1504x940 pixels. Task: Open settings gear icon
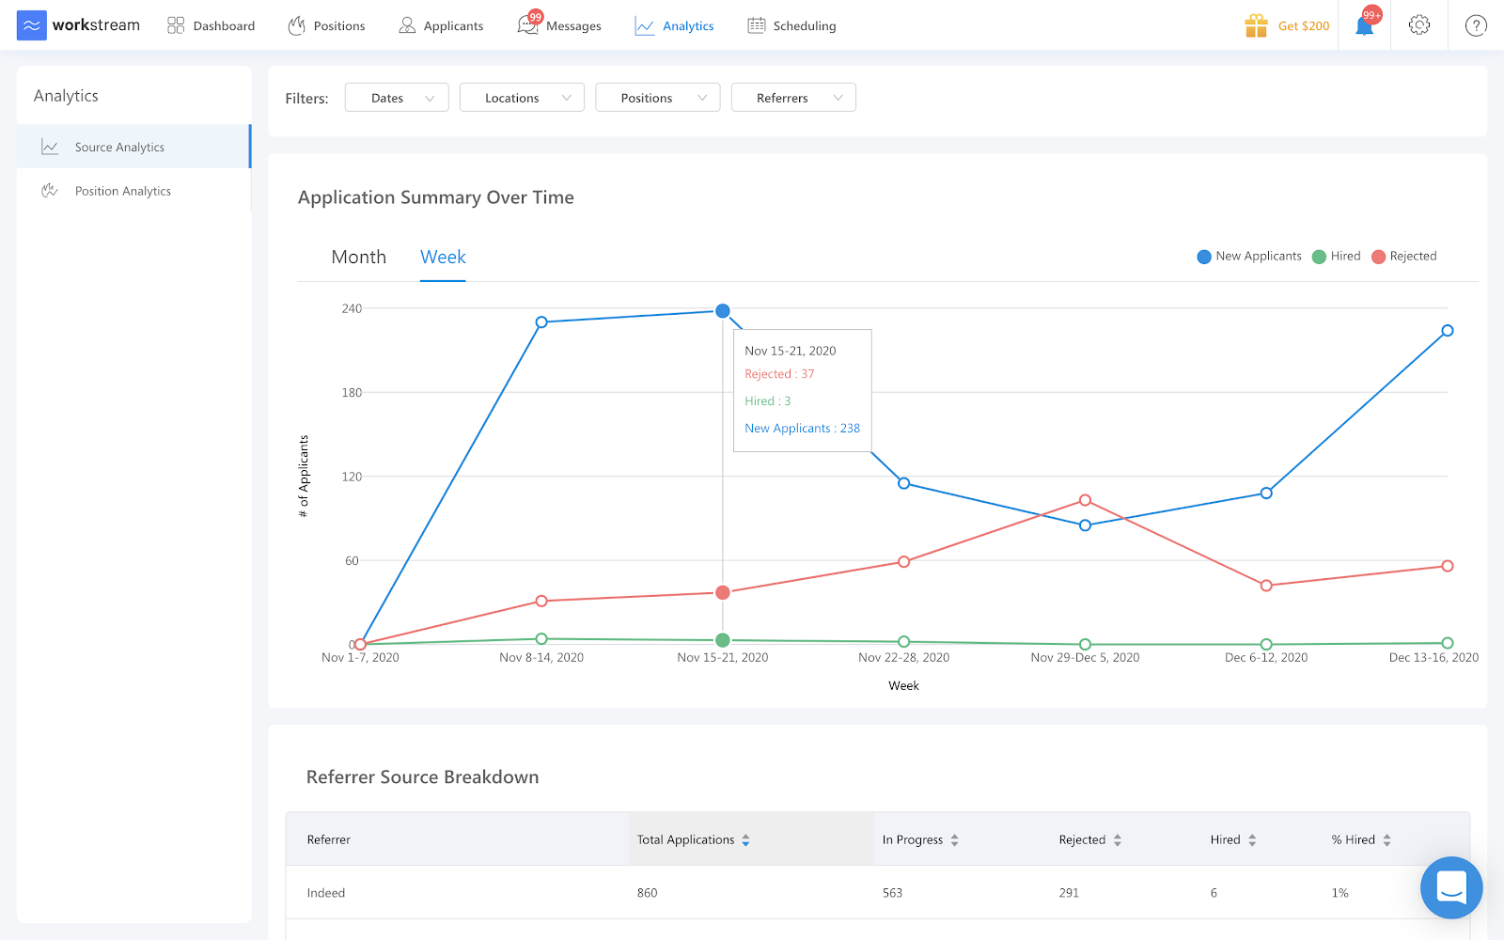[1419, 25]
